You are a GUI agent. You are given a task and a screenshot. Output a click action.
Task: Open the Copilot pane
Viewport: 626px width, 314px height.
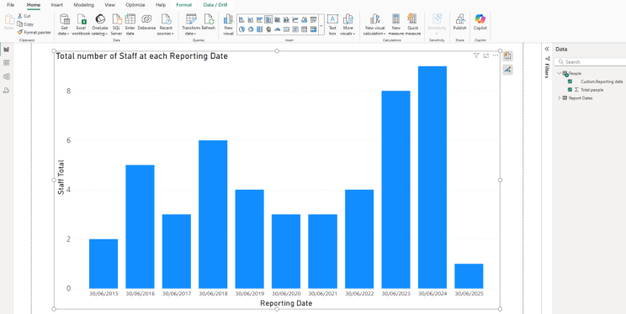(480, 23)
